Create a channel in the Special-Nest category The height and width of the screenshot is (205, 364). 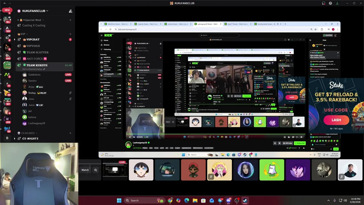[70, 20]
